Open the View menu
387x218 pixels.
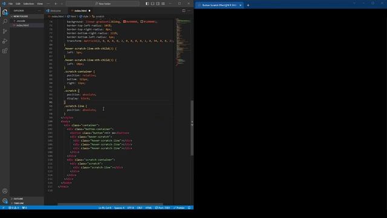coord(40,4)
